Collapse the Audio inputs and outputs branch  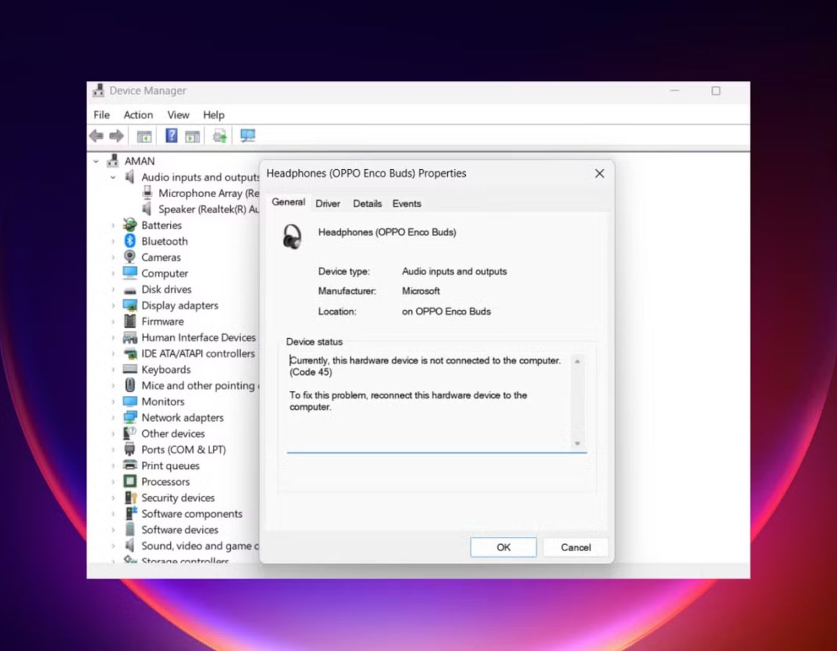[x=112, y=177]
